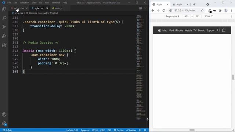
Task: Click Spaces: 4 indentation setting
Action: coord(85,130)
